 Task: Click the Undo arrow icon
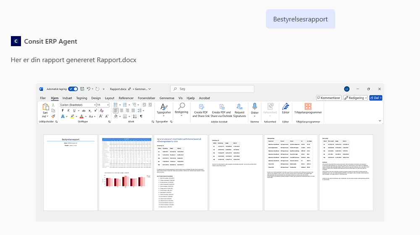click(x=88, y=89)
